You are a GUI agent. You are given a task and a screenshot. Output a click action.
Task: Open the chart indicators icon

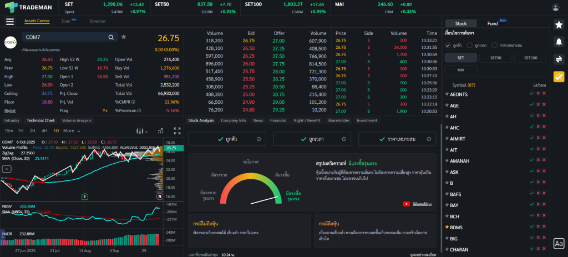click(x=160, y=130)
